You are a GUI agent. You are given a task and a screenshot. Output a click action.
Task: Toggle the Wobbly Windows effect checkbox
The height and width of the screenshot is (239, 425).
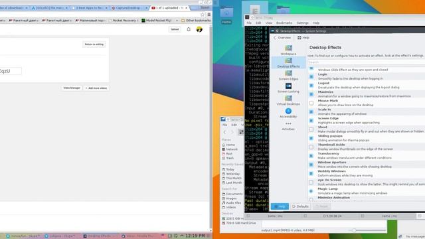[x=311, y=173]
